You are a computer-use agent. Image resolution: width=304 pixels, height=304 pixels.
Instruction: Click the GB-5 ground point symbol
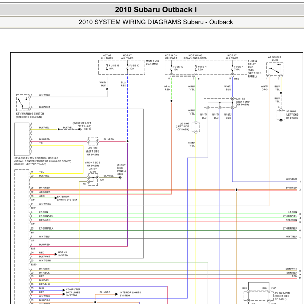[x=120, y=178]
